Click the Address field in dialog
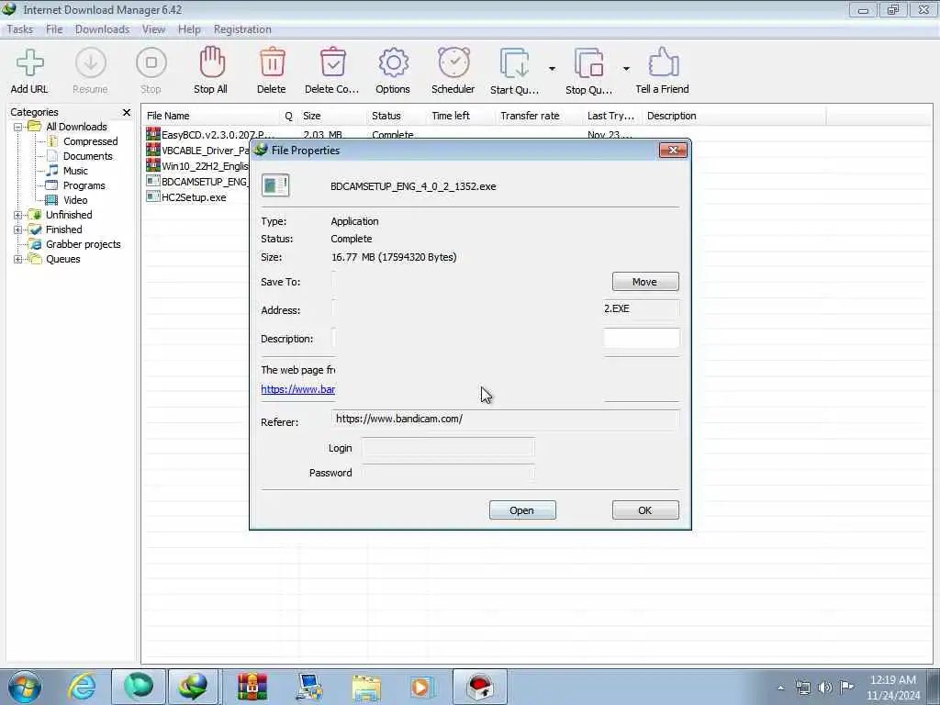Screen dimensions: 940x705 506,309
